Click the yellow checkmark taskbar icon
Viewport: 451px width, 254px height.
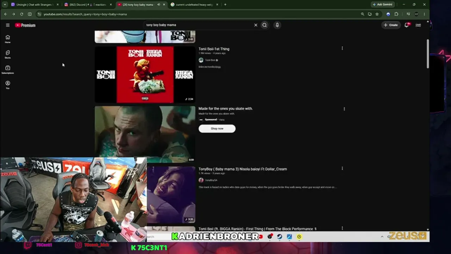point(299,237)
